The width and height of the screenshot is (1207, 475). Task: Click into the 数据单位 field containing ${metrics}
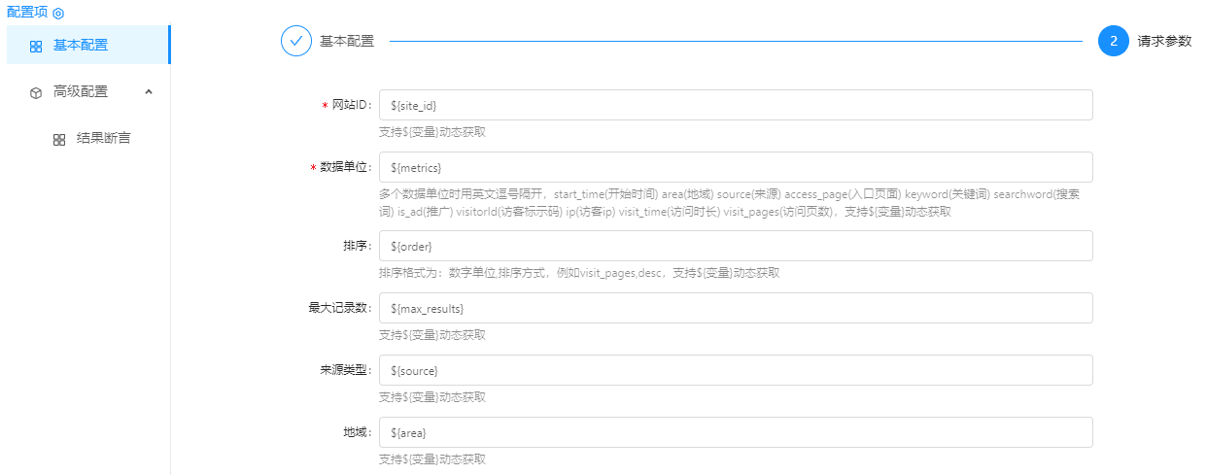point(735,167)
